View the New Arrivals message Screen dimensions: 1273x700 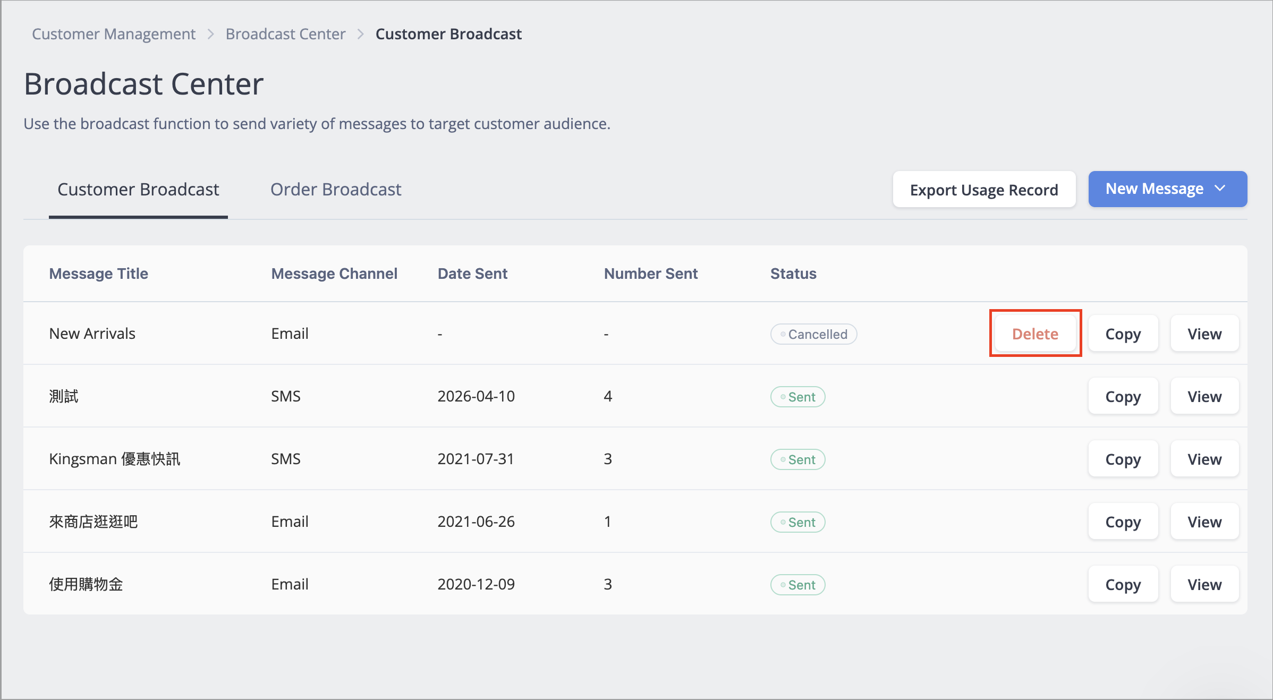[x=1204, y=334]
